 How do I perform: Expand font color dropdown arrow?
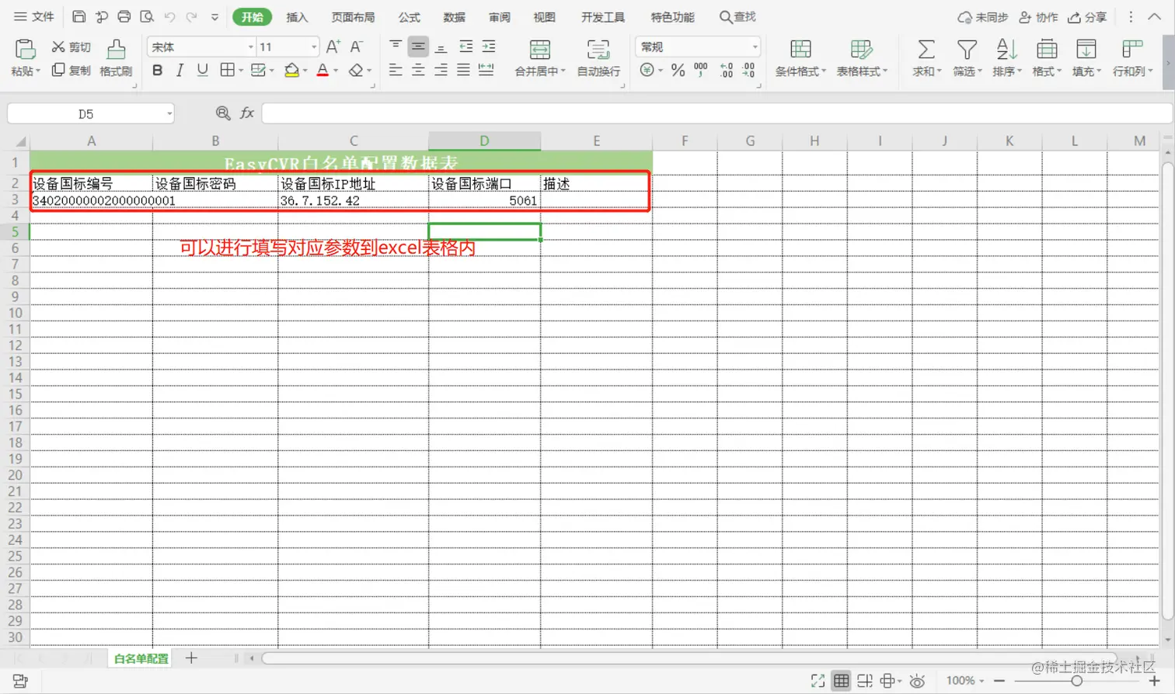(336, 71)
